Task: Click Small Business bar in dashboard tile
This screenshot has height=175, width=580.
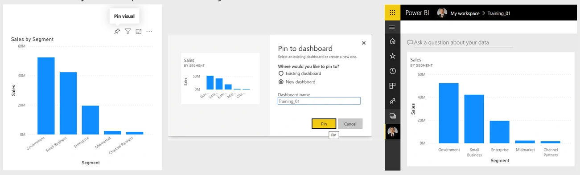Action: (474, 118)
